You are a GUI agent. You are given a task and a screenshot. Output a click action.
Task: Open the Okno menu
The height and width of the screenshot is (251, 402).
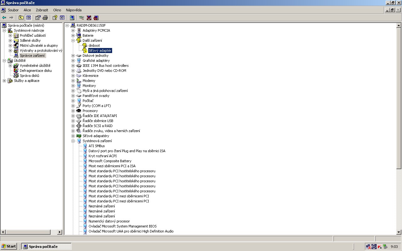pyautogui.click(x=57, y=10)
